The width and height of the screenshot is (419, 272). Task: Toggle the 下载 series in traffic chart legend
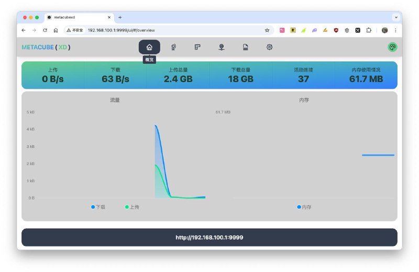98,207
